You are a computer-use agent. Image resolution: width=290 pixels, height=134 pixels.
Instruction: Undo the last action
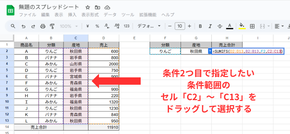pos(24,26)
